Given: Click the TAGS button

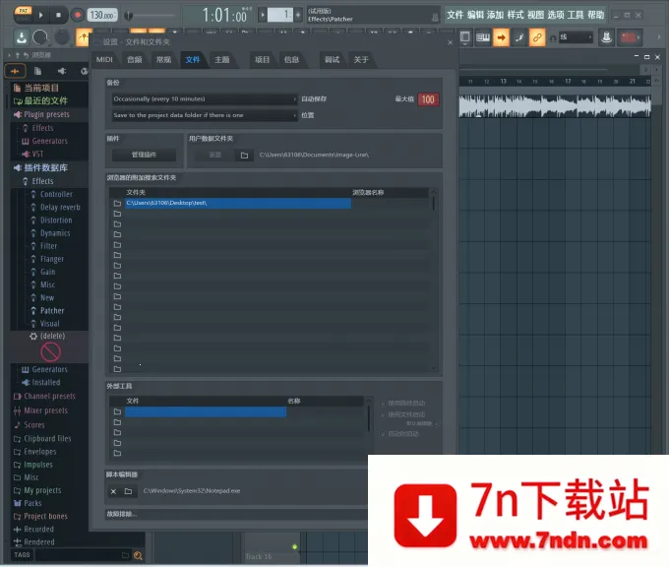Looking at the screenshot, I should click(22, 554).
